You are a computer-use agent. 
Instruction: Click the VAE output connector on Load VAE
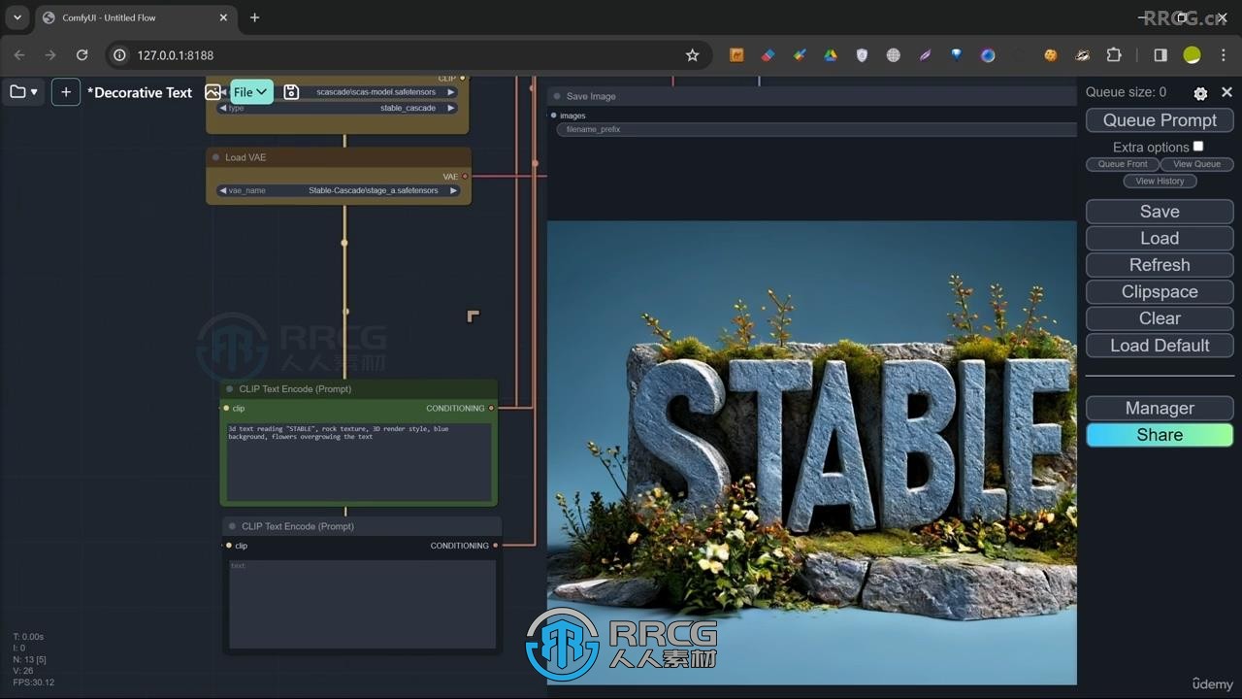click(x=465, y=177)
